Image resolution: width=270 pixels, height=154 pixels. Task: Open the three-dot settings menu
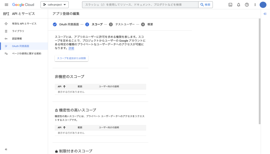click(255, 5)
